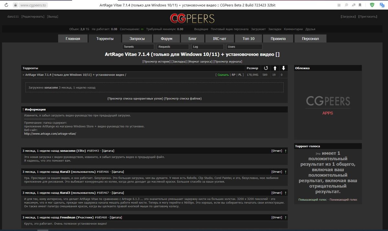Open the Топ 10 tab
This screenshot has height=231, width=388.
point(248,38)
